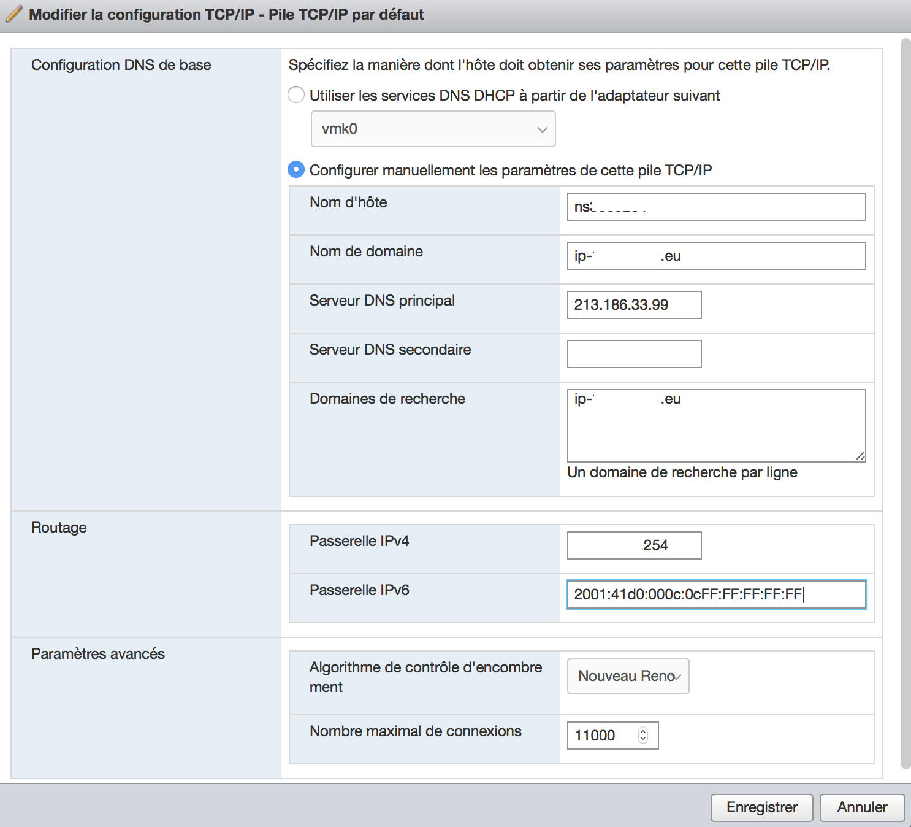Viewport: 911px width, 827px height.
Task: Select manual TCP/IP configuration radio option
Action: [x=296, y=170]
